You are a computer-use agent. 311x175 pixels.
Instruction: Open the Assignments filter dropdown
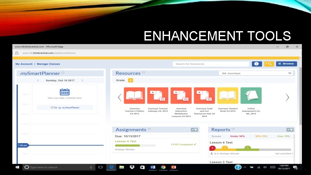click(194, 130)
